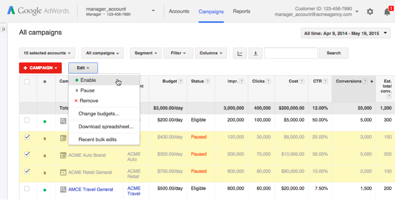Click pause status icon of ACME Auto Brand

[45, 156]
